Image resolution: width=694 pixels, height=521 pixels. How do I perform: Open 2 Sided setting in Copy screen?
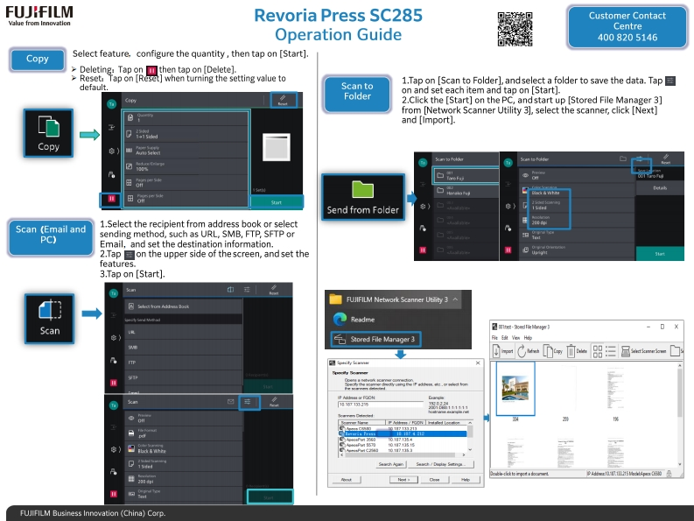click(186, 134)
